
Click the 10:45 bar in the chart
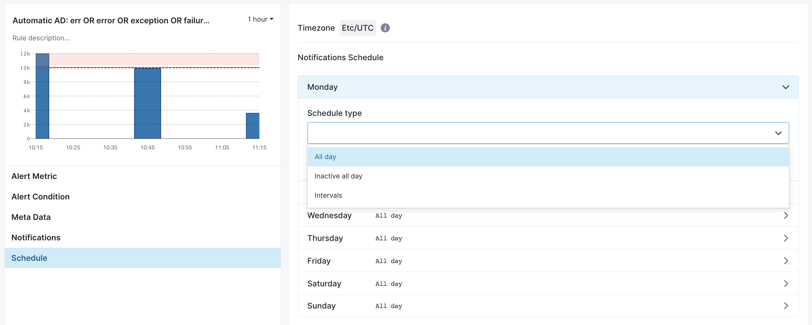coord(147,103)
